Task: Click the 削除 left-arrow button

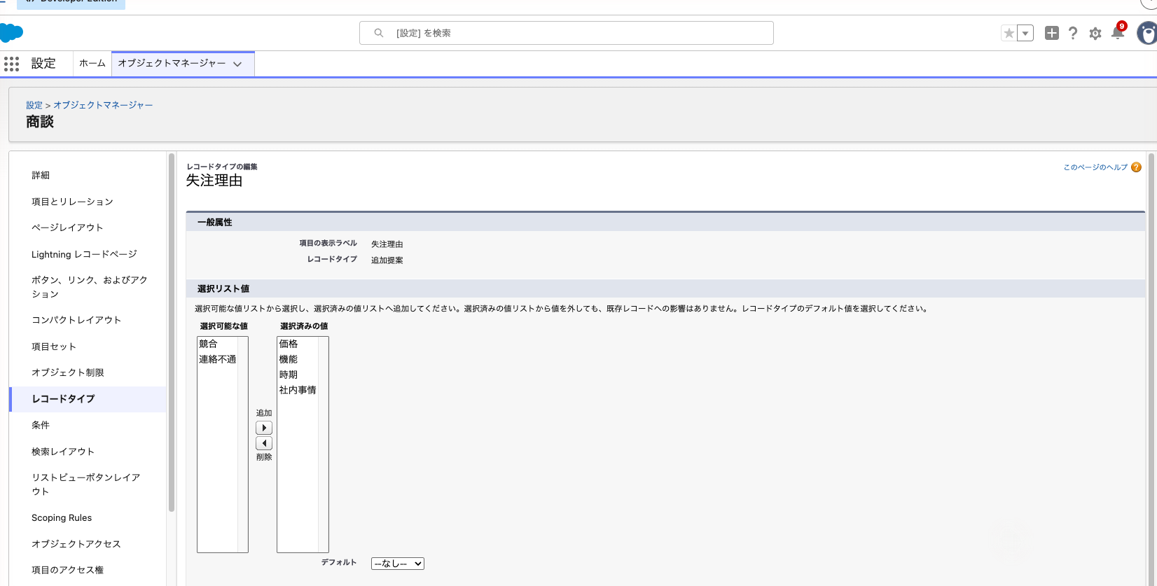Action: pos(264,443)
